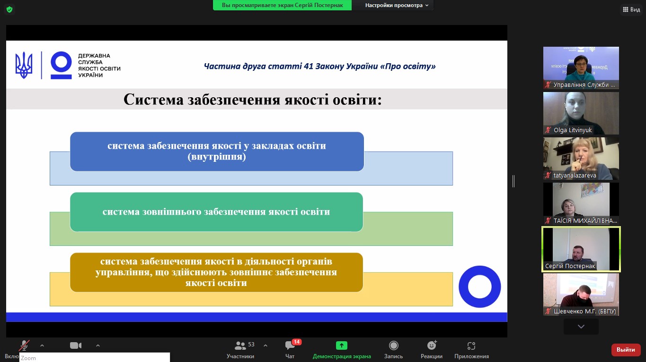
Task: Toggle the video camera on or off
Action: [76, 346]
